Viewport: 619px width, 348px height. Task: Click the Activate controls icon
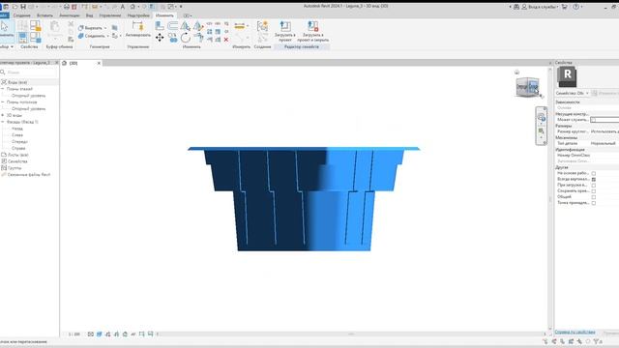point(137,27)
